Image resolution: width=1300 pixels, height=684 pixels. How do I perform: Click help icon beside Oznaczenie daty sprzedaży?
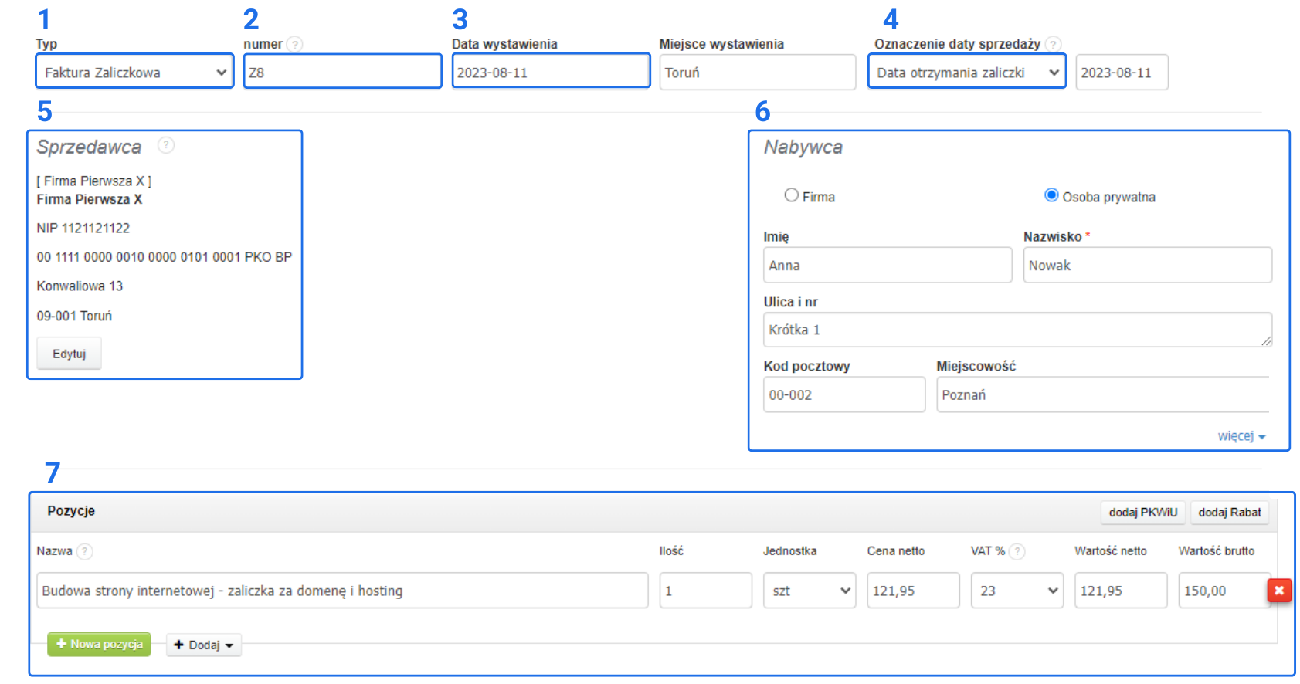pos(1053,45)
